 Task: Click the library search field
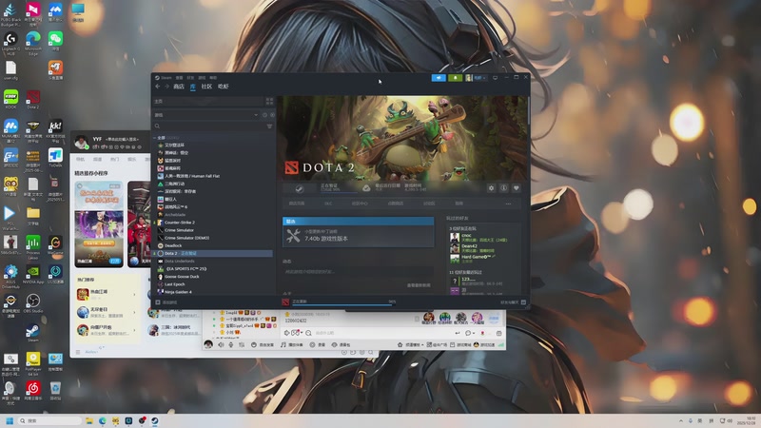(209, 126)
